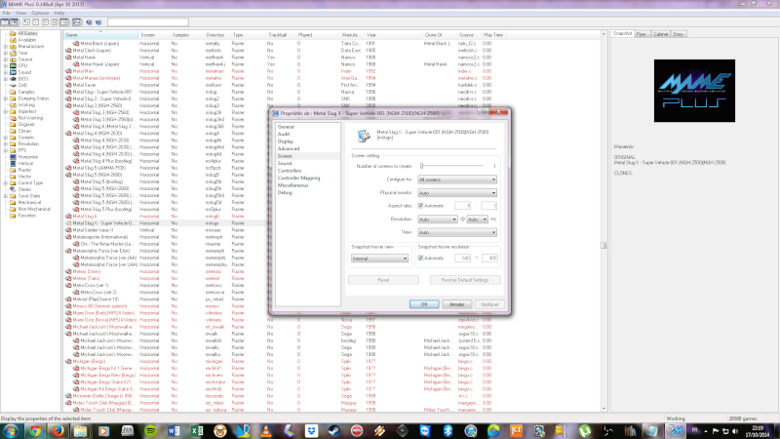Image resolution: width=780 pixels, height=439 pixels.
Task: Expand the Dumping Status folder in tree
Action: pyautogui.click(x=6, y=99)
